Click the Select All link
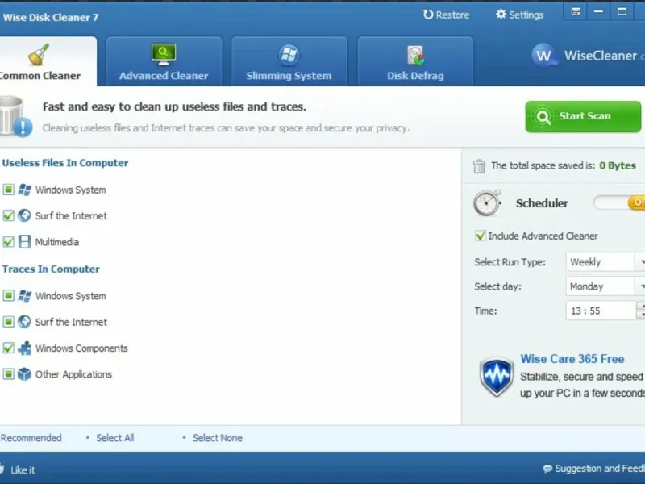The width and height of the screenshot is (645, 484). click(x=114, y=438)
